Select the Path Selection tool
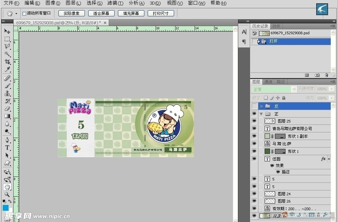This screenshot has height=222, width=338. pyautogui.click(x=7, y=155)
